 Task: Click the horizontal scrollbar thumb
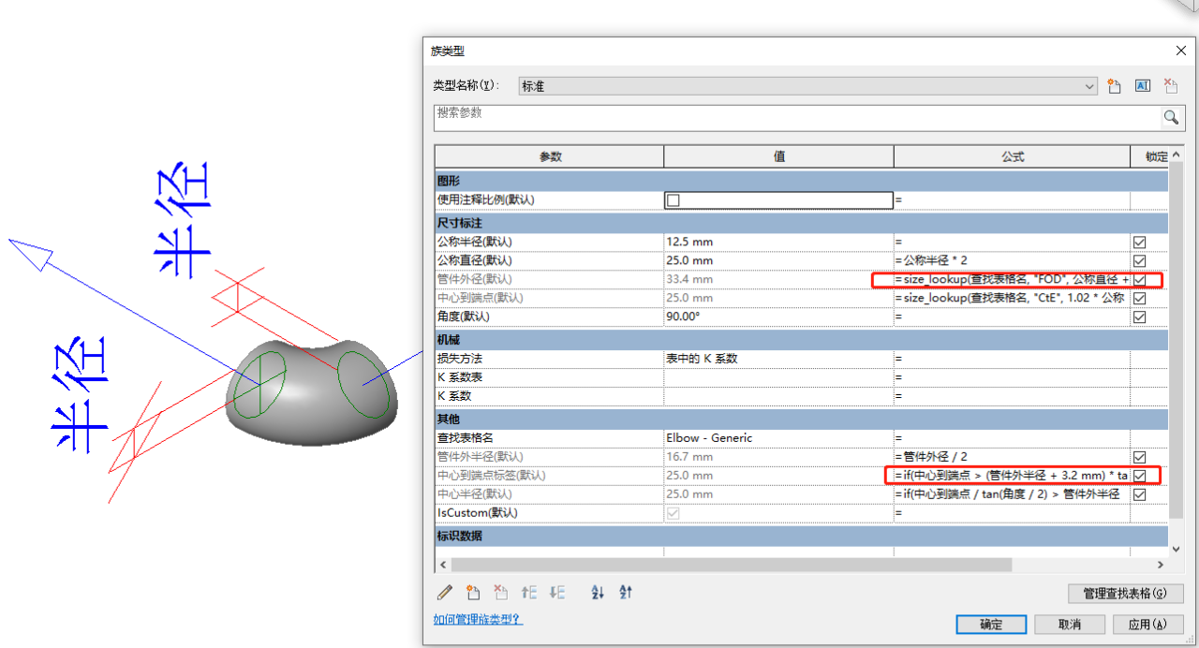point(731,565)
